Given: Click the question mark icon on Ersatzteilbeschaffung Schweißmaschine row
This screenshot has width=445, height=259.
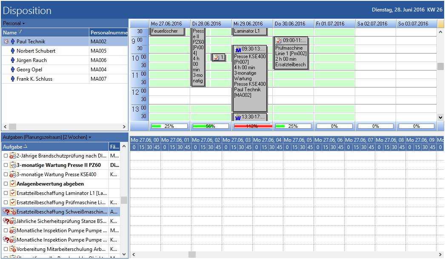Looking at the screenshot, I should [6, 212].
